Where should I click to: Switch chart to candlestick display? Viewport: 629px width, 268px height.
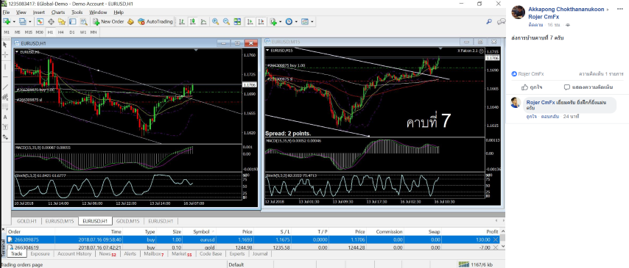pos(193,21)
